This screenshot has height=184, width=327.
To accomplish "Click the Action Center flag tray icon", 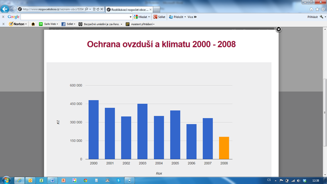I will [282, 180].
